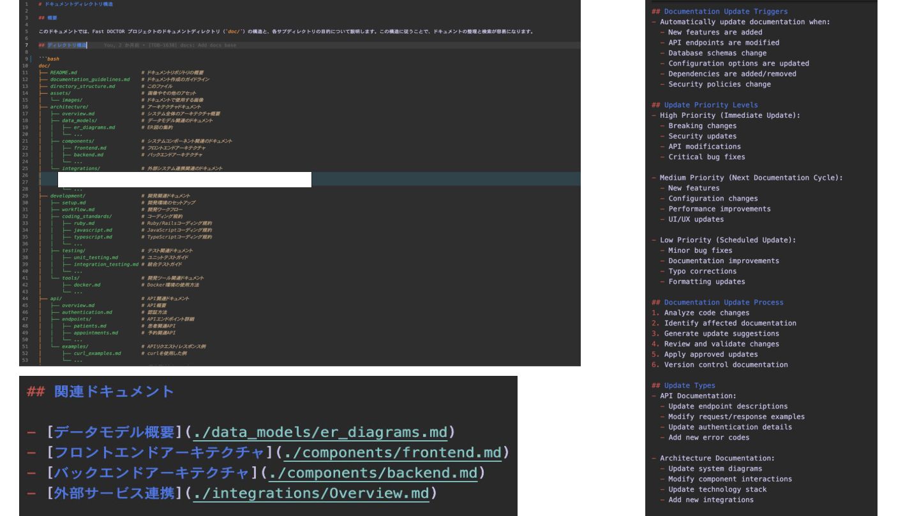
Task: Click the architecture/ folder entry
Action: [x=69, y=107]
